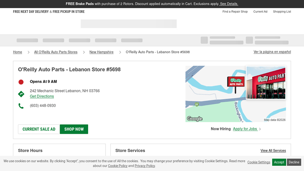Accept the cookies banner
The image size is (304, 171).
pos(279,162)
